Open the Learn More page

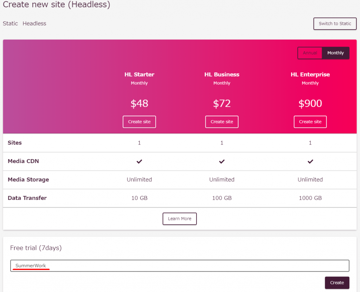179,219
